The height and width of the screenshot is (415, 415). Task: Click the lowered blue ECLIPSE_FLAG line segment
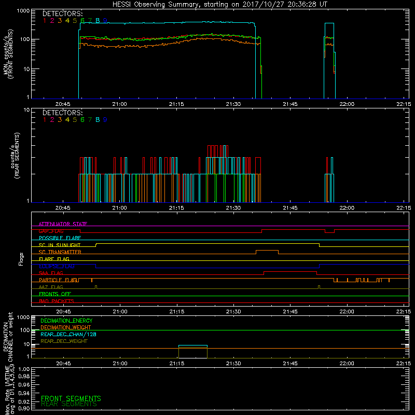point(208,268)
